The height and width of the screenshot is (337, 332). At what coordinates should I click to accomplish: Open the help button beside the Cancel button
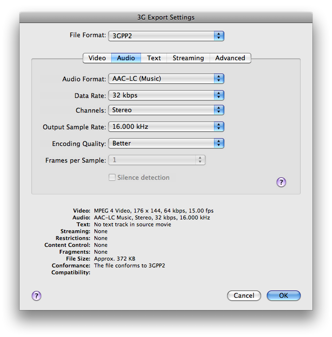point(37,296)
